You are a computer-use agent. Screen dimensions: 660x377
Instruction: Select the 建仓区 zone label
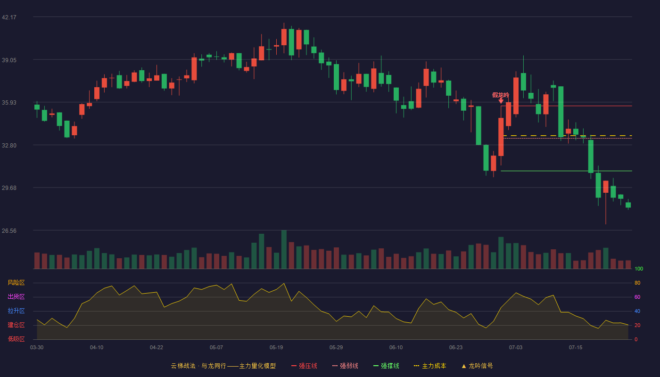coord(16,325)
